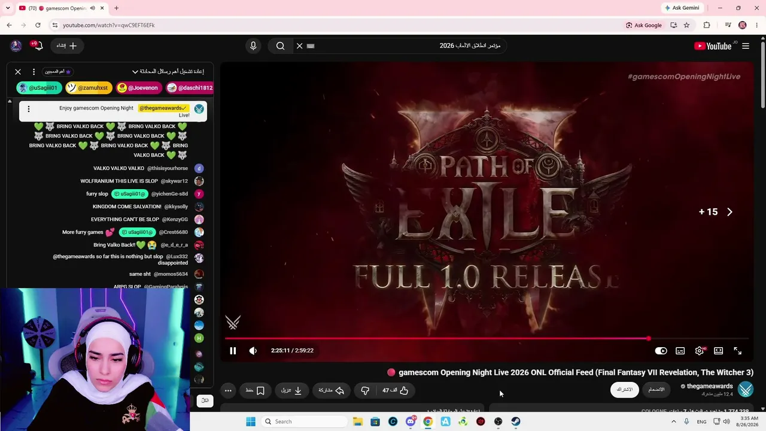
Task: Click the +15 next suggestion arrow on video
Action: (x=729, y=212)
